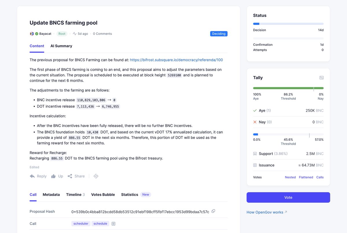This screenshot has width=347, height=233.
Task: Copy the proposal hash with copy icon
Action: 213,211
